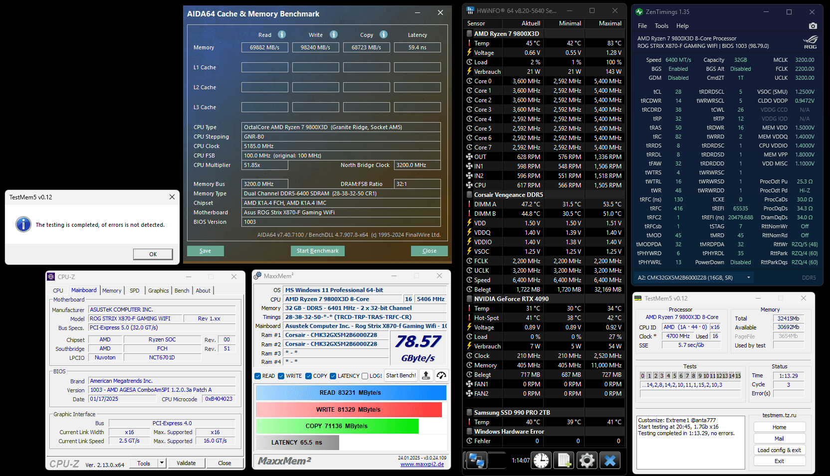830x476 pixels.
Task: Open the Tools menu in ZenTimings
Action: pos(661,26)
